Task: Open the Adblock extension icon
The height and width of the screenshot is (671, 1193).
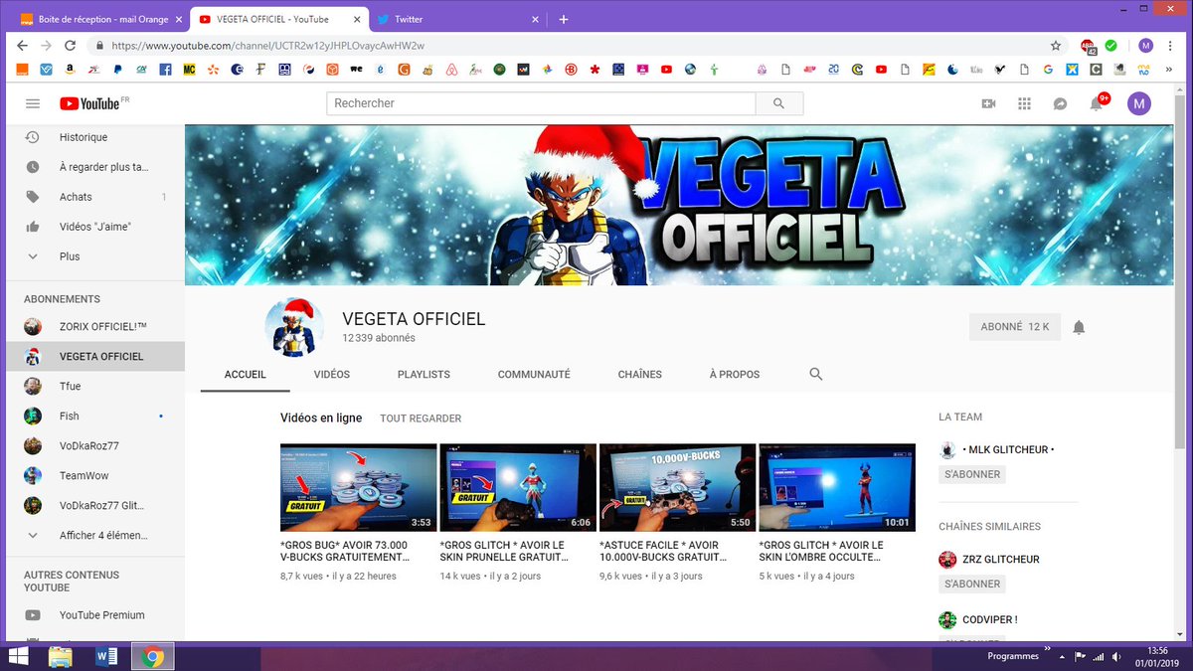Action: (x=1089, y=46)
